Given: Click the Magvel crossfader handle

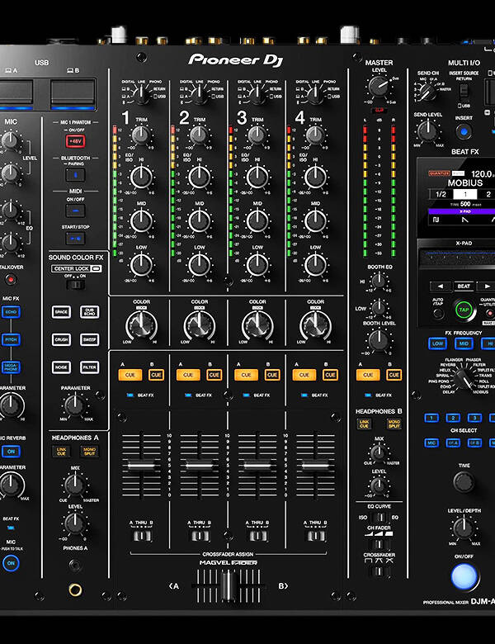Looking at the screenshot, I should pos(228,585).
